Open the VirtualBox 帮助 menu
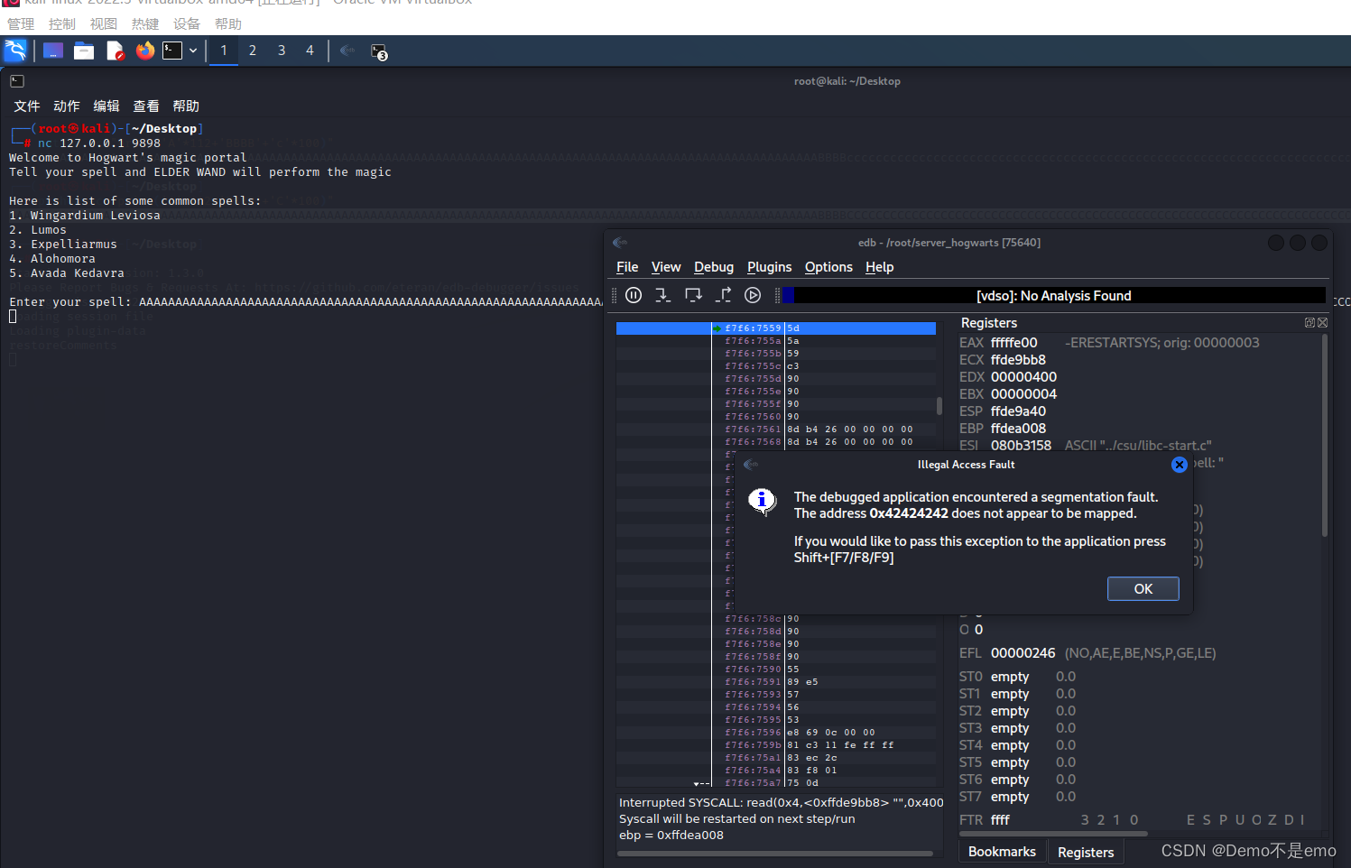1351x868 pixels. (x=228, y=23)
